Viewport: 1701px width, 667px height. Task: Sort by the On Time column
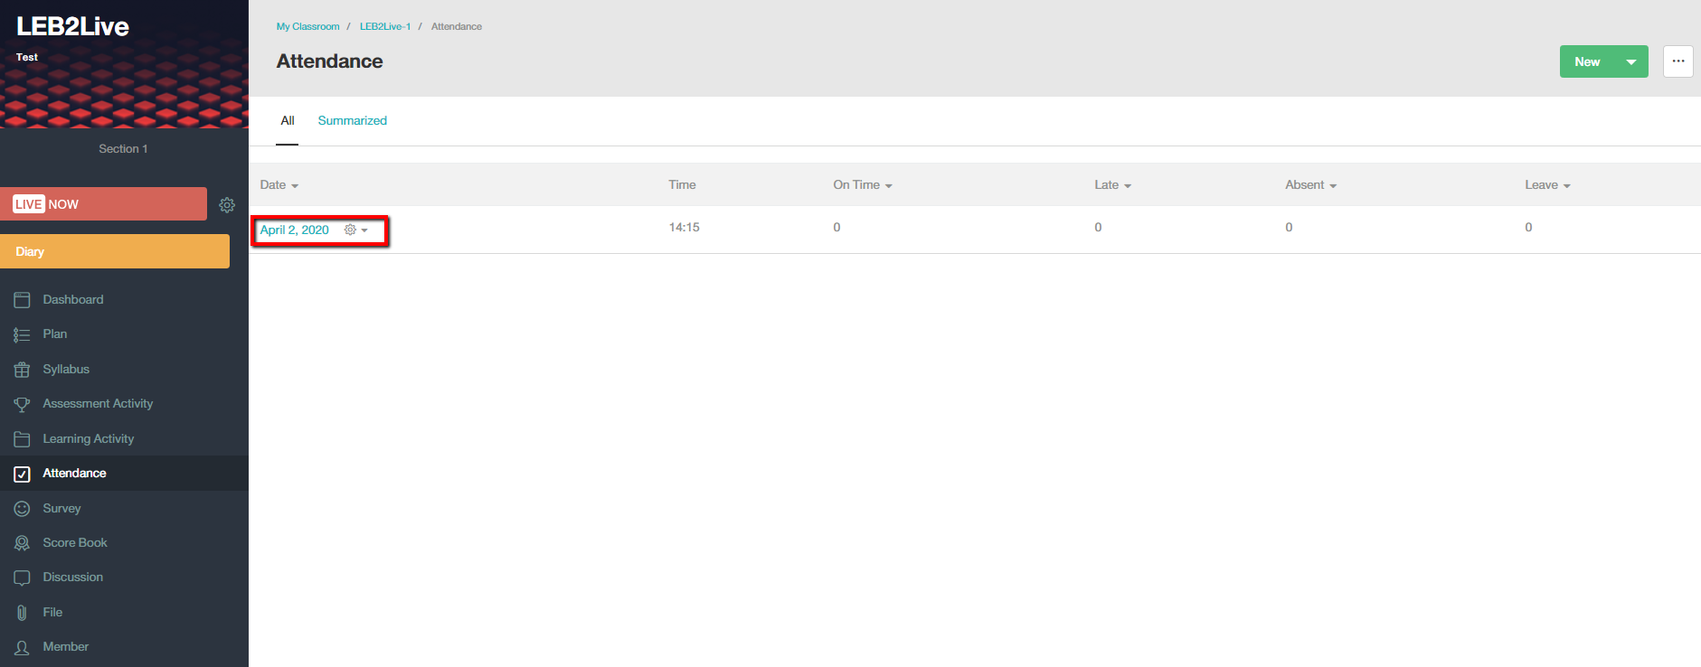pyautogui.click(x=863, y=185)
